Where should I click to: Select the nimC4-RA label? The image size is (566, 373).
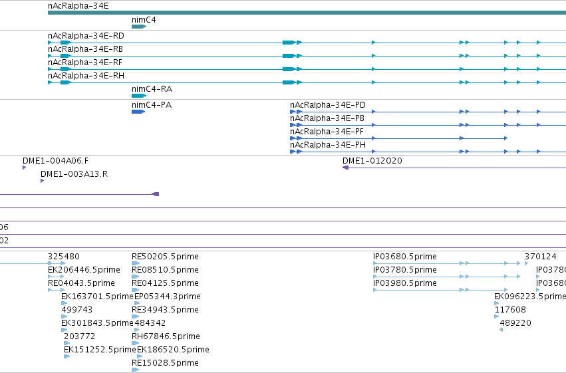pos(152,89)
